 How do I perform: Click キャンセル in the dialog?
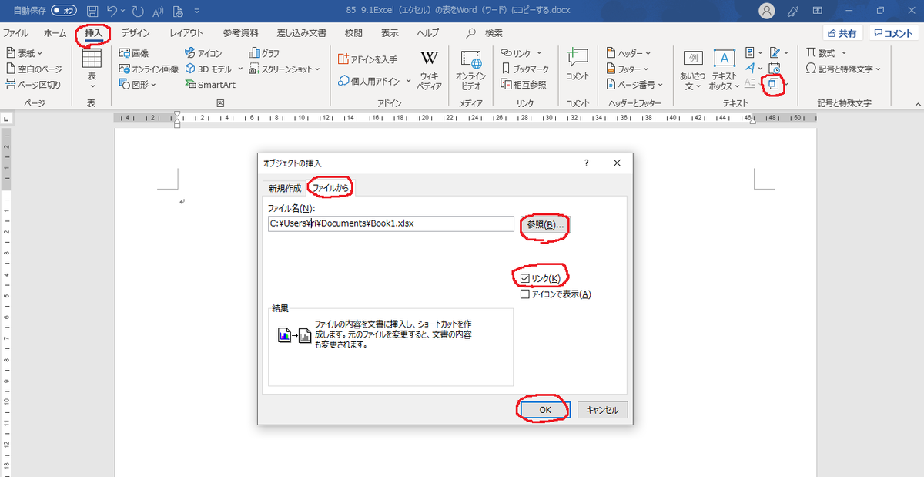pos(603,410)
